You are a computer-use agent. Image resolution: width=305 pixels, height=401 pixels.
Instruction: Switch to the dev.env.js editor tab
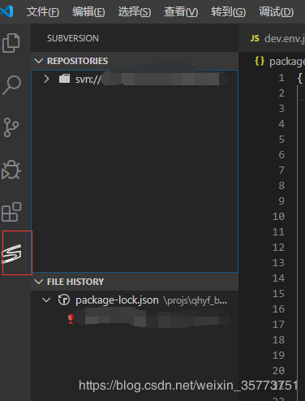pos(277,38)
